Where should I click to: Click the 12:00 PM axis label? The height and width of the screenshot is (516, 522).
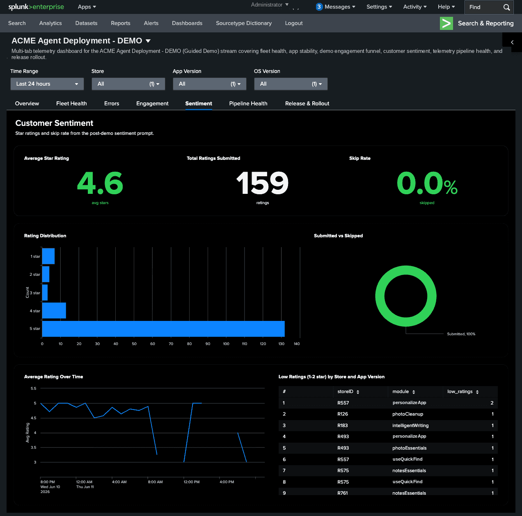pyautogui.click(x=192, y=482)
